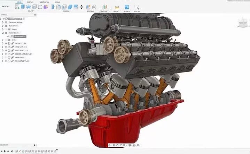Open the Construct menu

pos(104,11)
